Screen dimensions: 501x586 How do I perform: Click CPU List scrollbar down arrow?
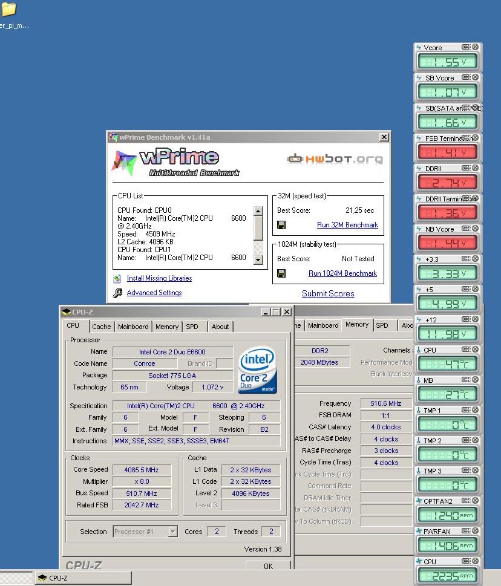tap(258, 259)
